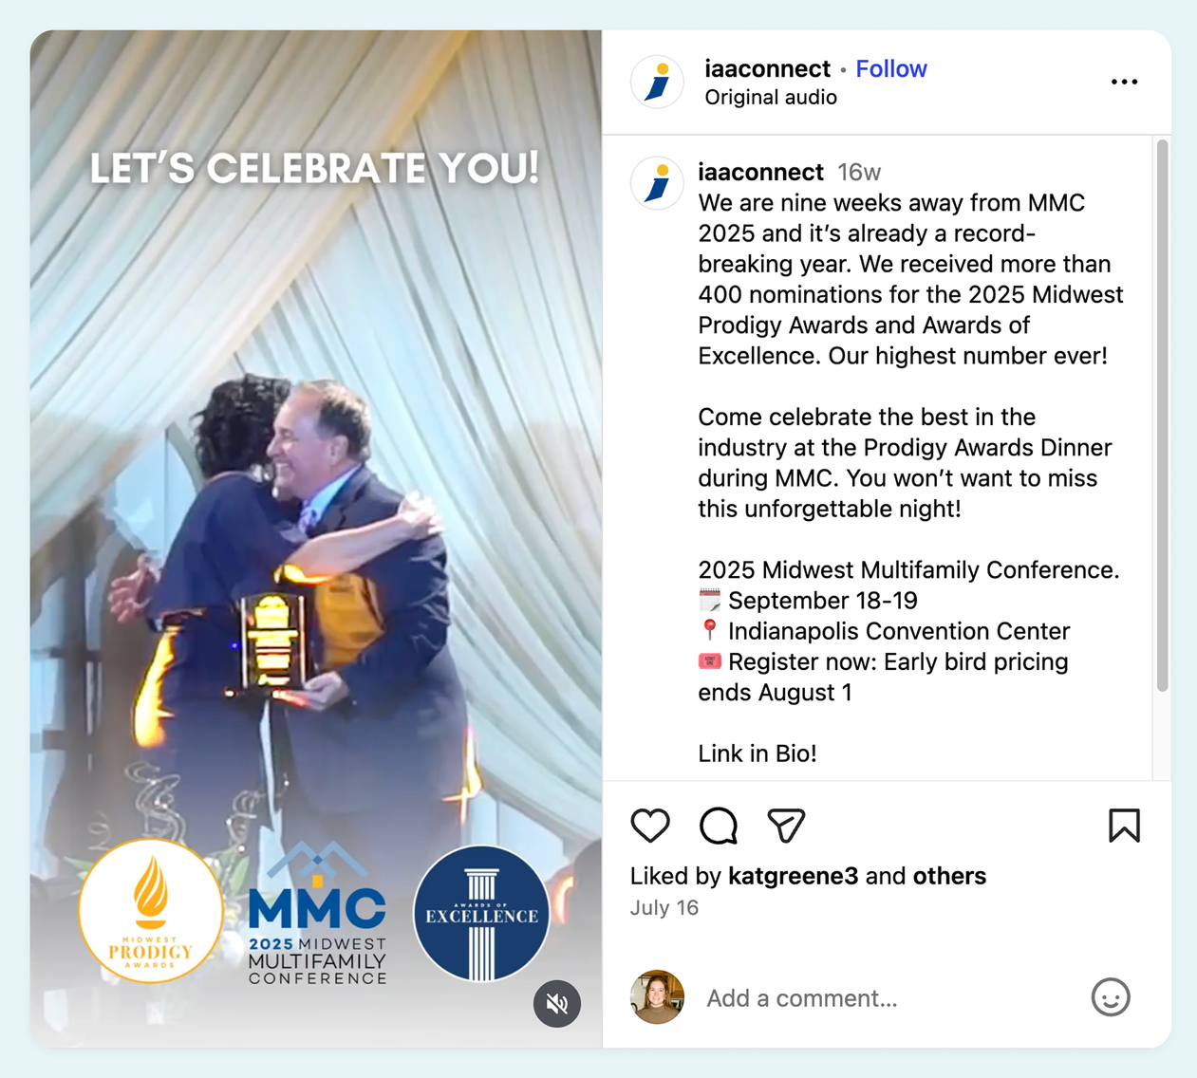Open the iaaconnect username above the caption
The height and width of the screenshot is (1078, 1197).
(x=760, y=172)
